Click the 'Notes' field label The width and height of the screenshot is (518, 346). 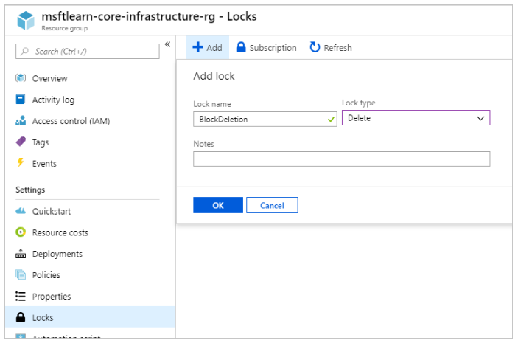point(203,144)
